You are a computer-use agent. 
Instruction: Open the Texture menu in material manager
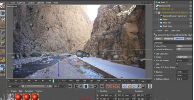pyautogui.click(x=39, y=91)
